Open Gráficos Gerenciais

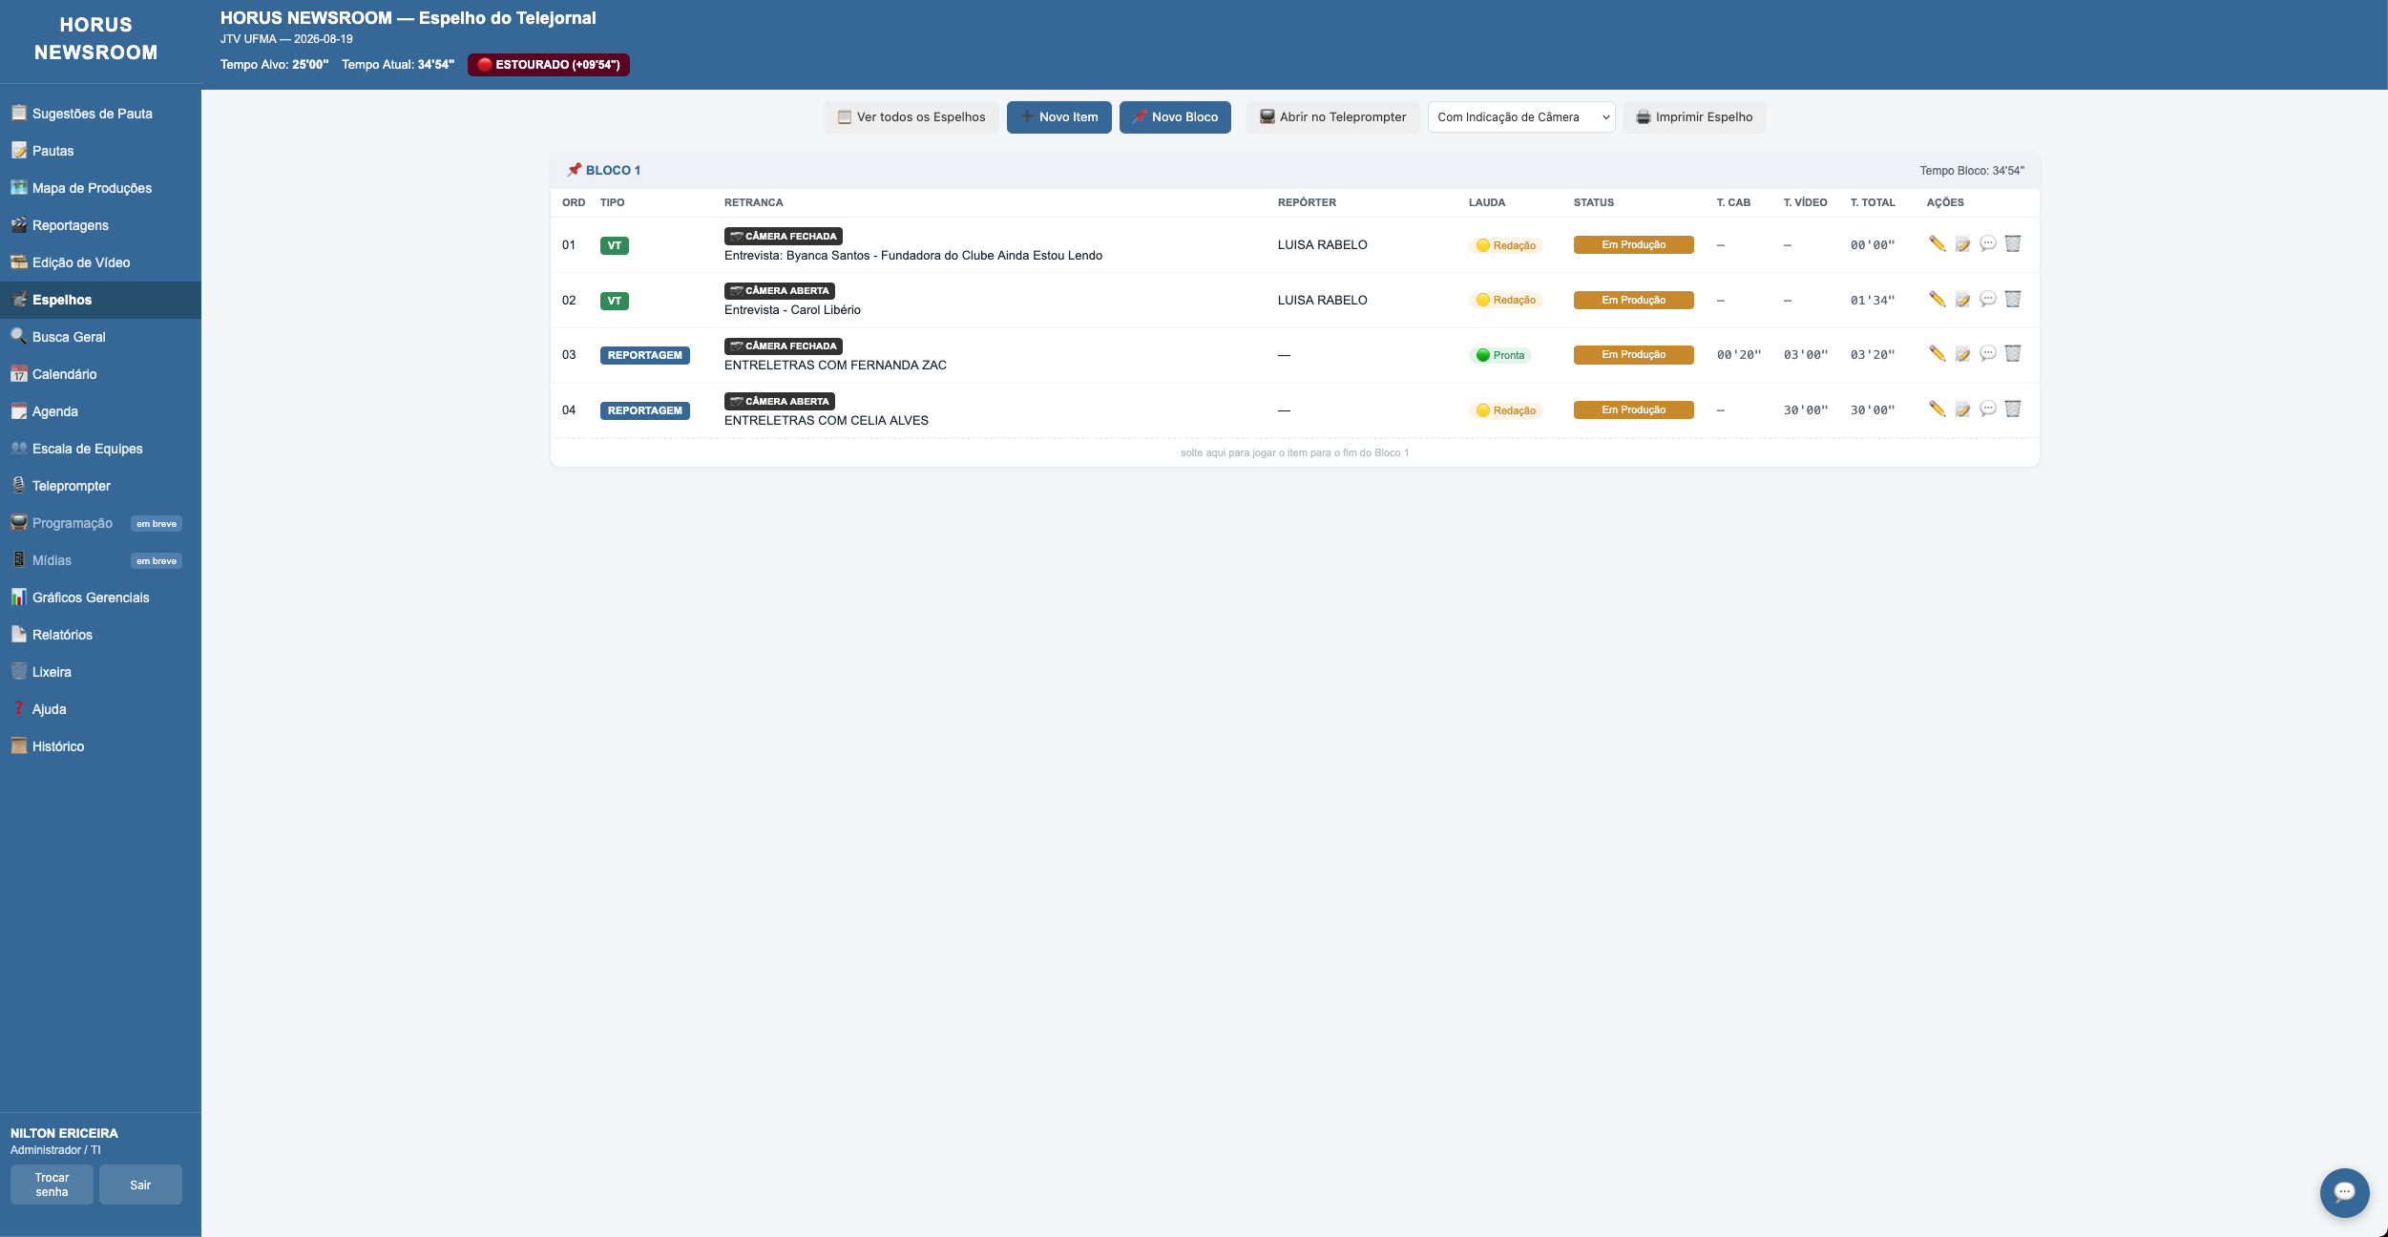coord(100,598)
